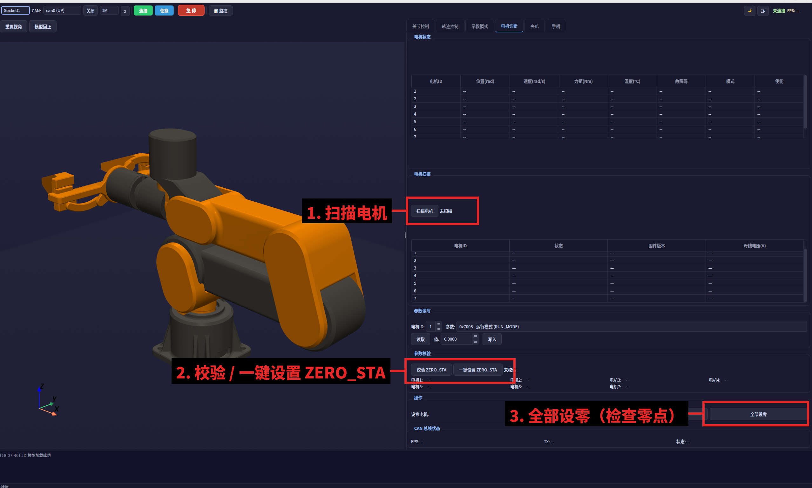812x488 pixels.
Task: Click the 全部设零 set-all-zero button
Action: (758, 414)
